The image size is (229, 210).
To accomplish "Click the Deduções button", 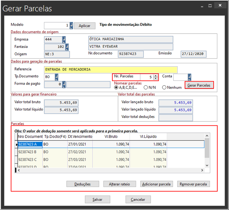I will pyautogui.click(x=83, y=184).
